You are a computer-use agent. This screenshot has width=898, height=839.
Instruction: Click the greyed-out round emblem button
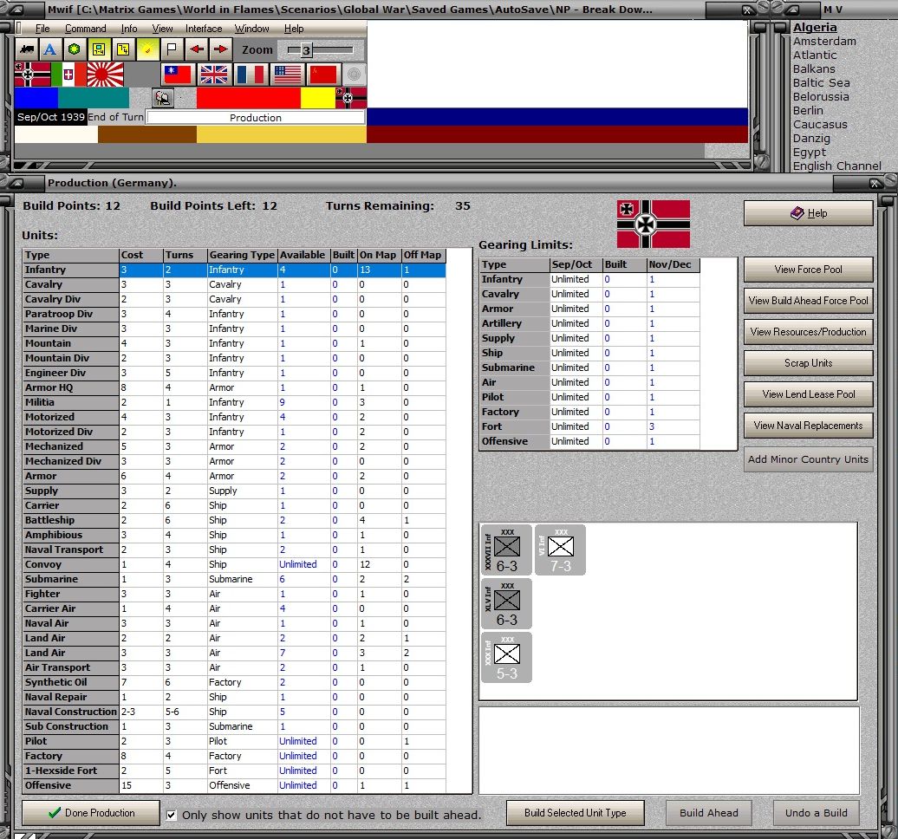tap(355, 75)
